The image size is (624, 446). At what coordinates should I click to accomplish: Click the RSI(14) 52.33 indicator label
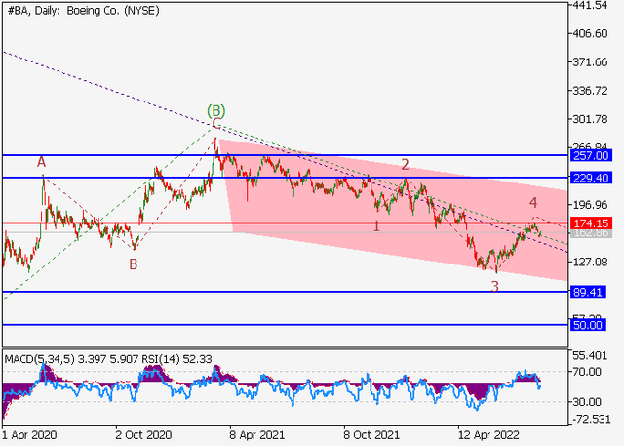[x=176, y=359]
